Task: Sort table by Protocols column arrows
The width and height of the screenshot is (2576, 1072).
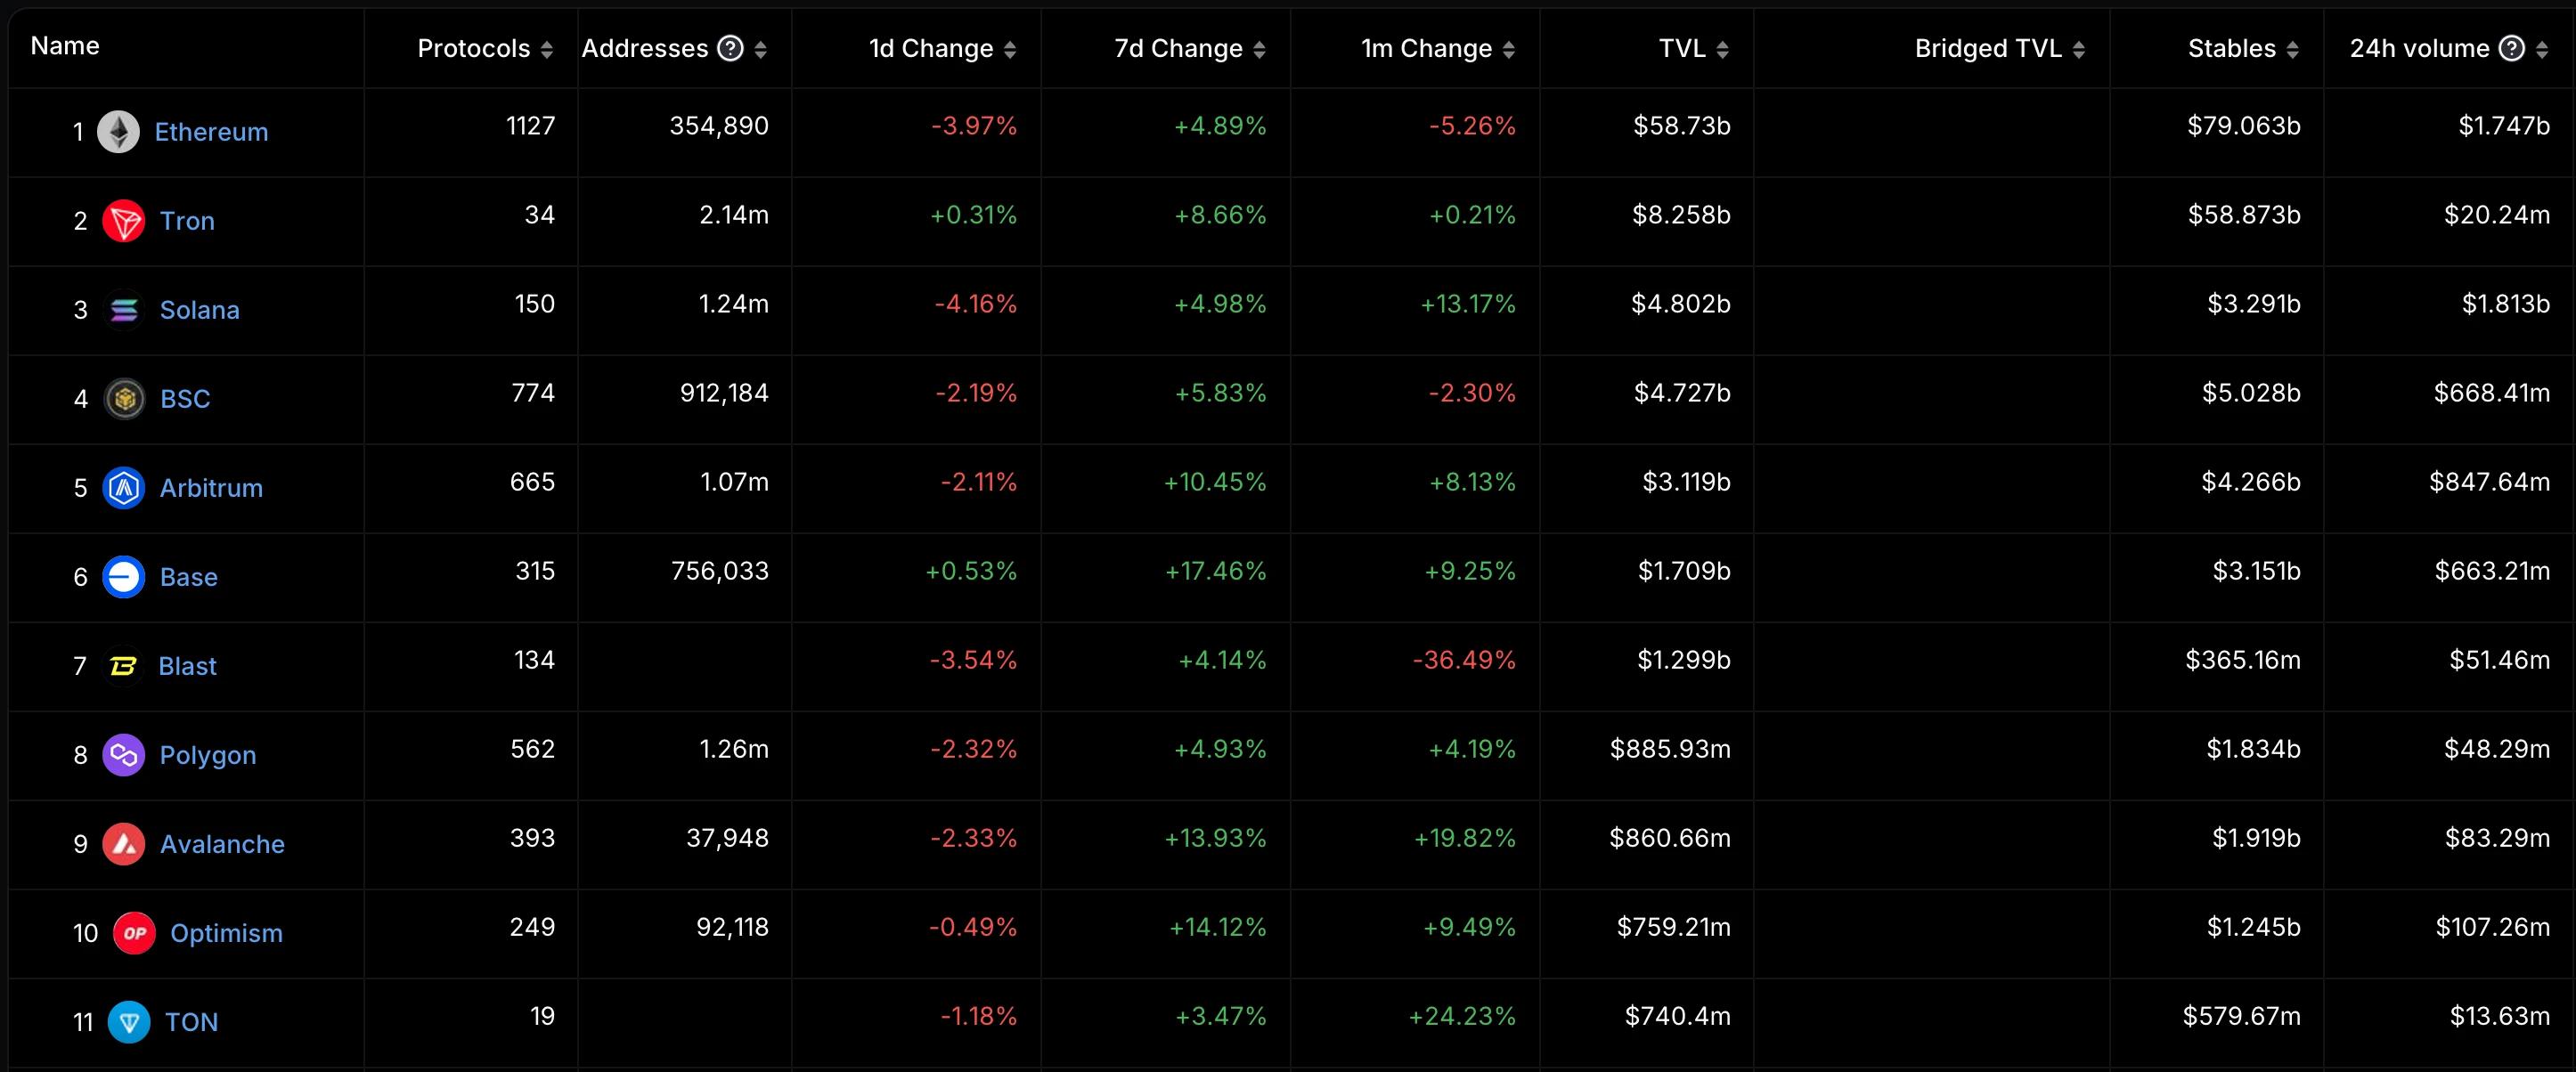Action: click(x=546, y=49)
